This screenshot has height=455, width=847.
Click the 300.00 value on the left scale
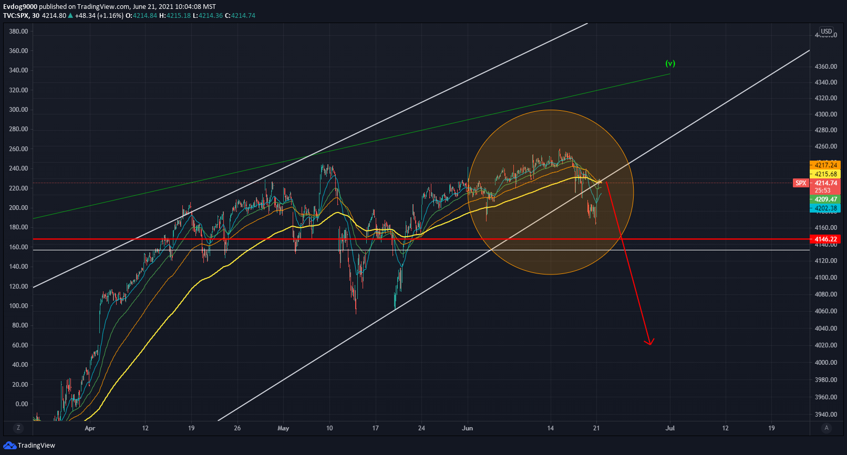pyautogui.click(x=18, y=110)
